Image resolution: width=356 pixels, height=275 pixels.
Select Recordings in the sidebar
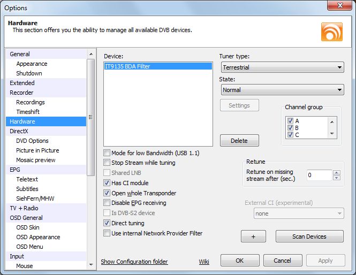[31, 102]
